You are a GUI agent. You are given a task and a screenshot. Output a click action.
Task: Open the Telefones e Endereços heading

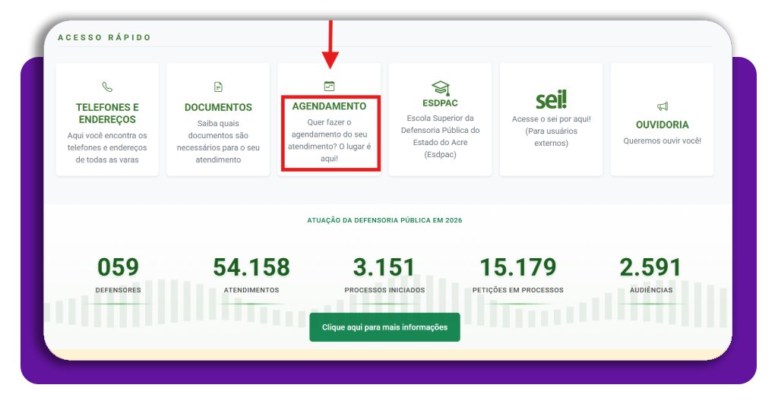tap(107, 113)
